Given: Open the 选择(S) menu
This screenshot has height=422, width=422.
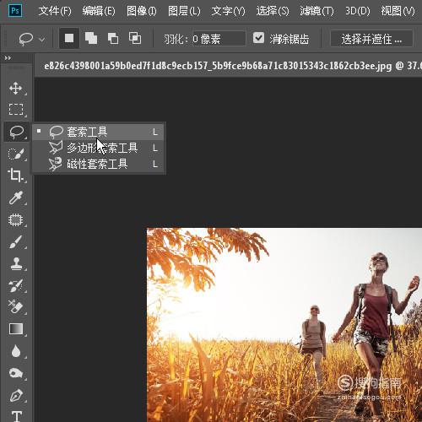Looking at the screenshot, I should (x=273, y=11).
